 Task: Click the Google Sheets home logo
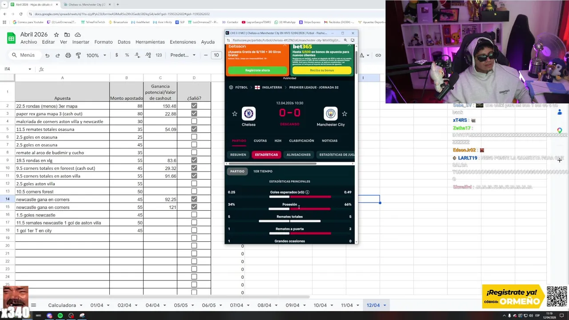click(x=11, y=38)
